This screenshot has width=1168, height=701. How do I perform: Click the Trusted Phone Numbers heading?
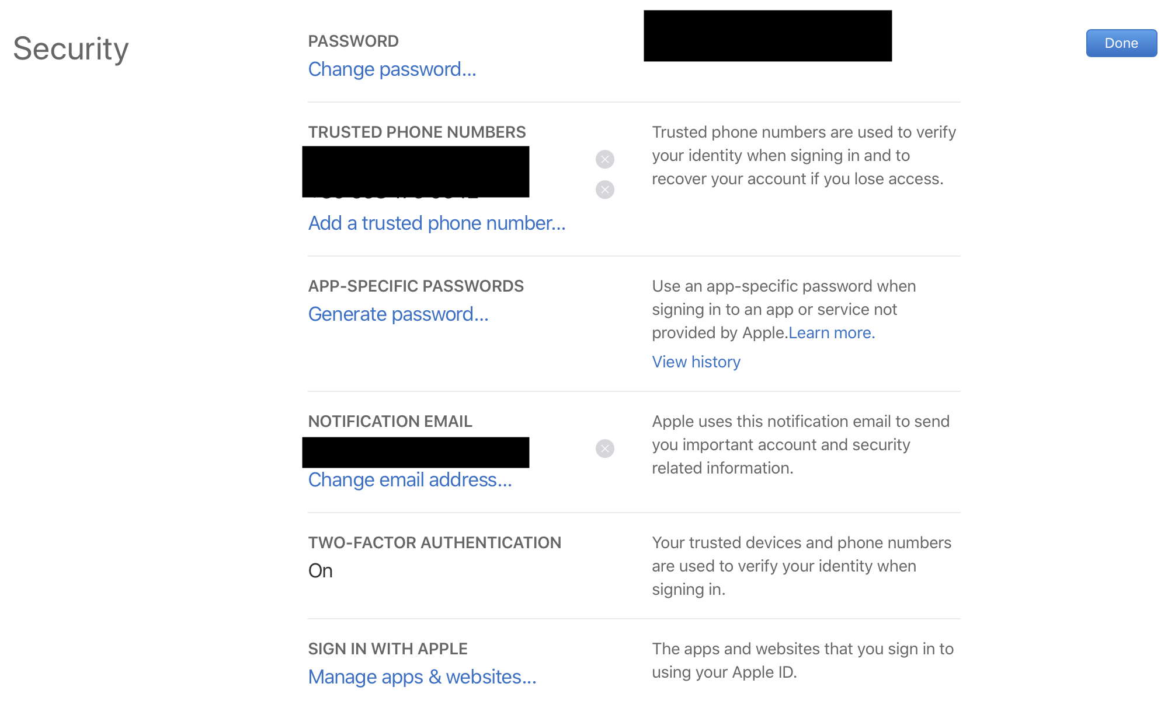(416, 132)
